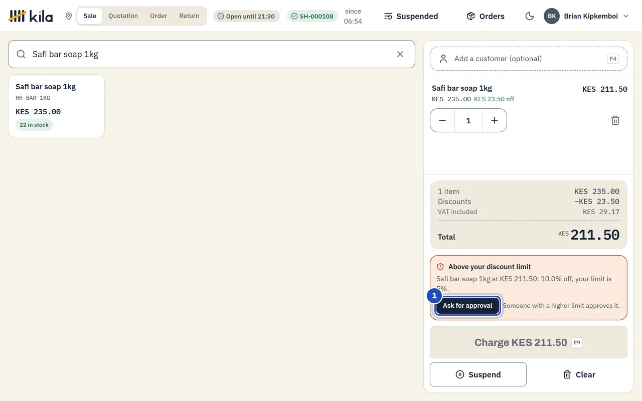
Task: Click the Open until 21:30 status badge
Action: tap(246, 16)
